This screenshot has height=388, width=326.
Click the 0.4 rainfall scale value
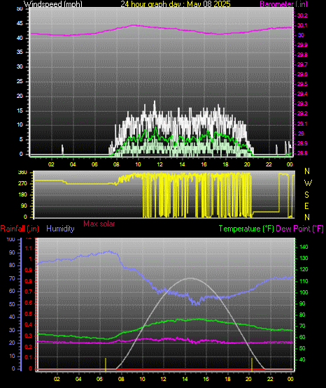point(29,325)
